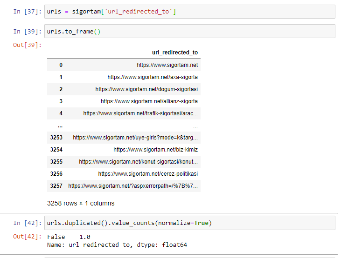Click row index 3253

coord(56,138)
